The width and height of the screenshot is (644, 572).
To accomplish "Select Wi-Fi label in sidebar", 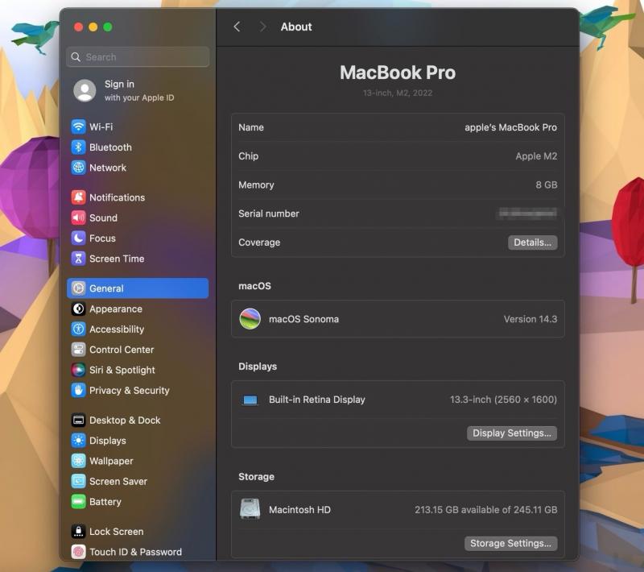I will click(x=101, y=127).
